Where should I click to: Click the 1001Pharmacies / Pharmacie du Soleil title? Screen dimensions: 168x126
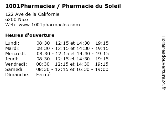click(63, 6)
